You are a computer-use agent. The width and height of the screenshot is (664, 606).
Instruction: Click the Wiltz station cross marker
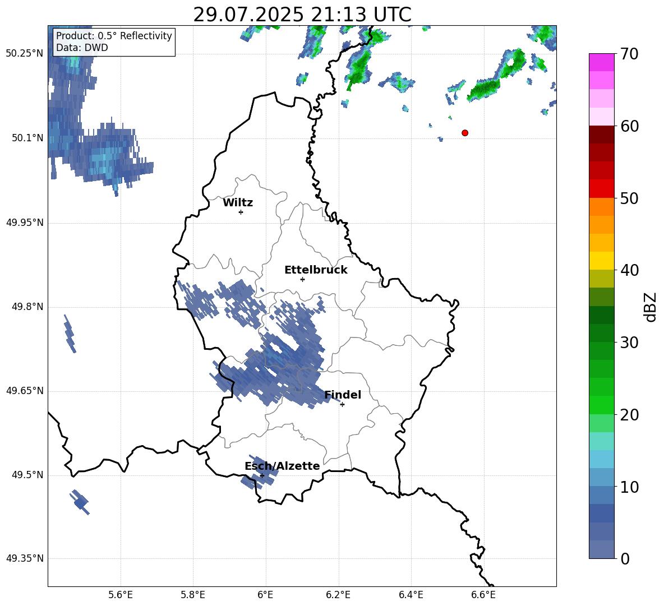point(241,212)
